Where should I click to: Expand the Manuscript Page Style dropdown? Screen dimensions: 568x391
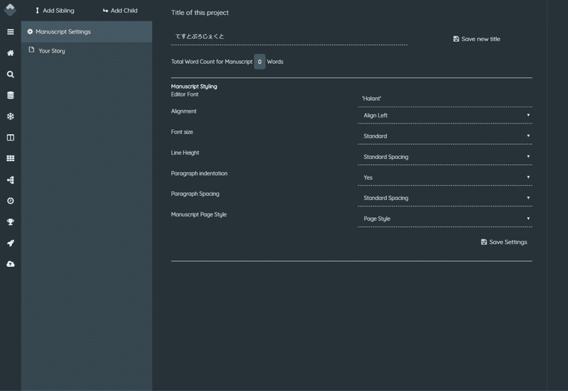[x=444, y=219]
